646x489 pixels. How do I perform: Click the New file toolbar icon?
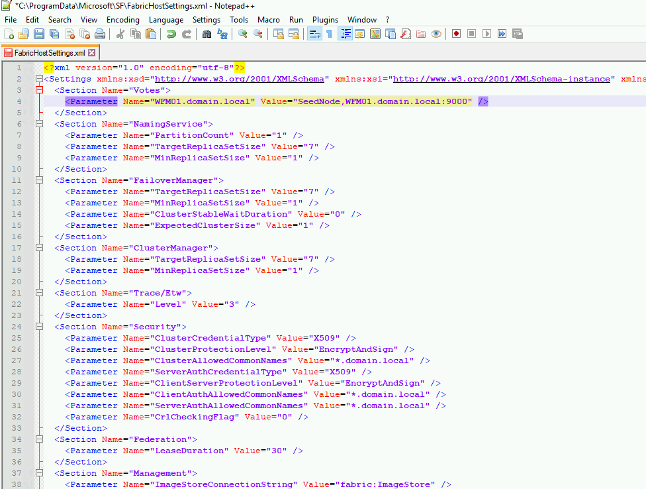click(x=9, y=34)
